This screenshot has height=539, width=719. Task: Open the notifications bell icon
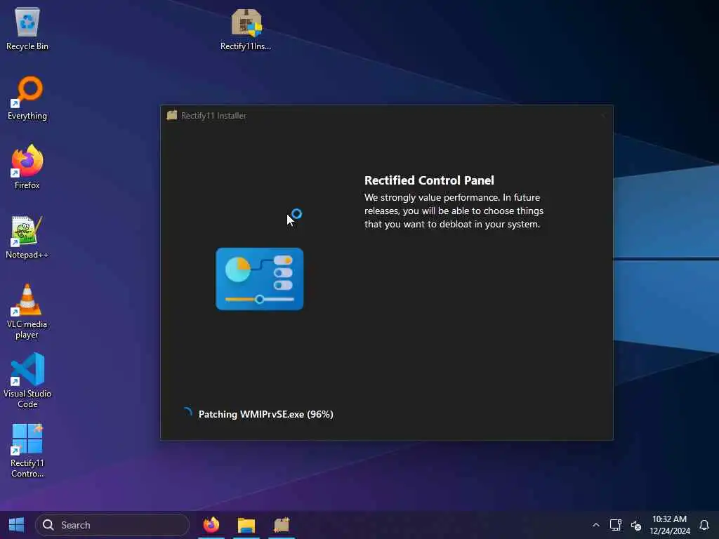(704, 525)
